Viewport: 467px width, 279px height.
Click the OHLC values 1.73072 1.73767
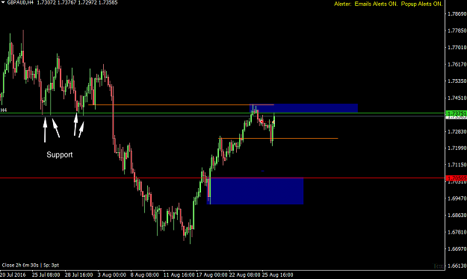[58, 3]
